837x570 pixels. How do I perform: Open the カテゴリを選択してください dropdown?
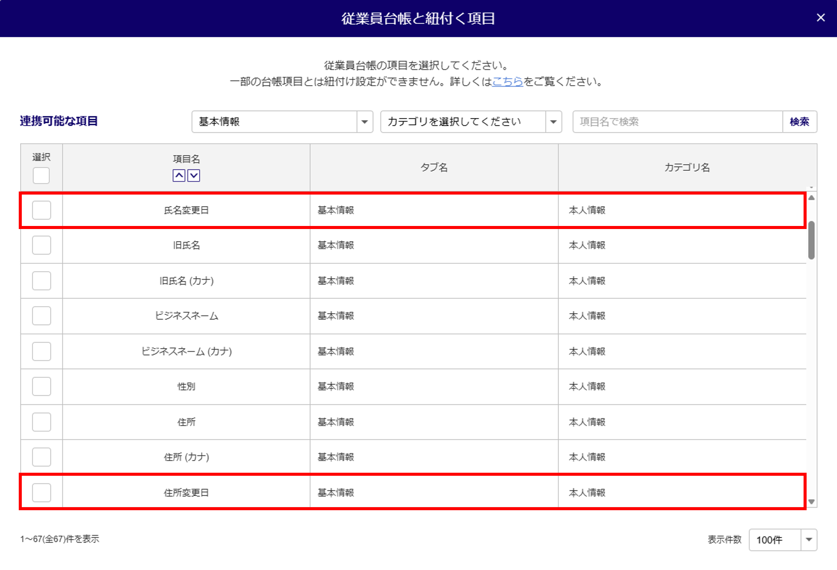[x=471, y=122]
